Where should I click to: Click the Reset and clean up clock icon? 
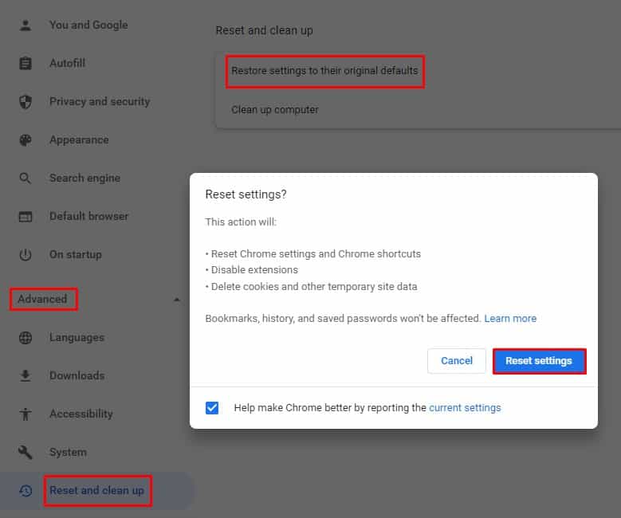tap(26, 491)
